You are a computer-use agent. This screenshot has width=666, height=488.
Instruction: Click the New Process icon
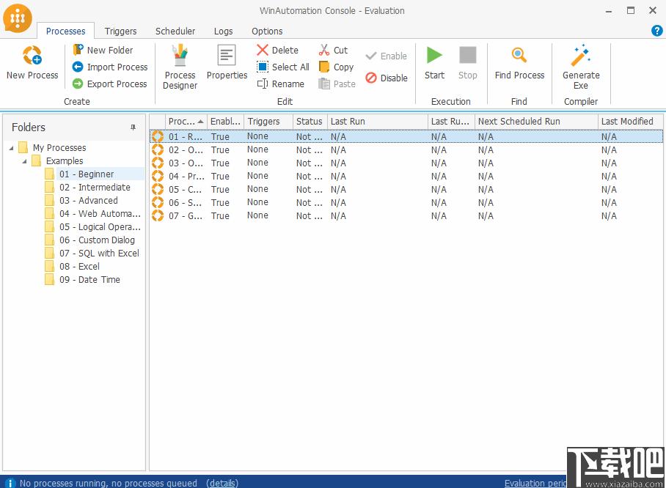(32, 62)
